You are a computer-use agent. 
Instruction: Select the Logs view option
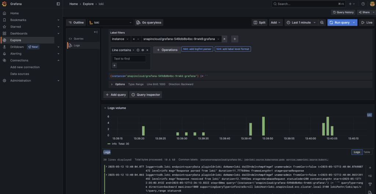click(x=357, y=152)
